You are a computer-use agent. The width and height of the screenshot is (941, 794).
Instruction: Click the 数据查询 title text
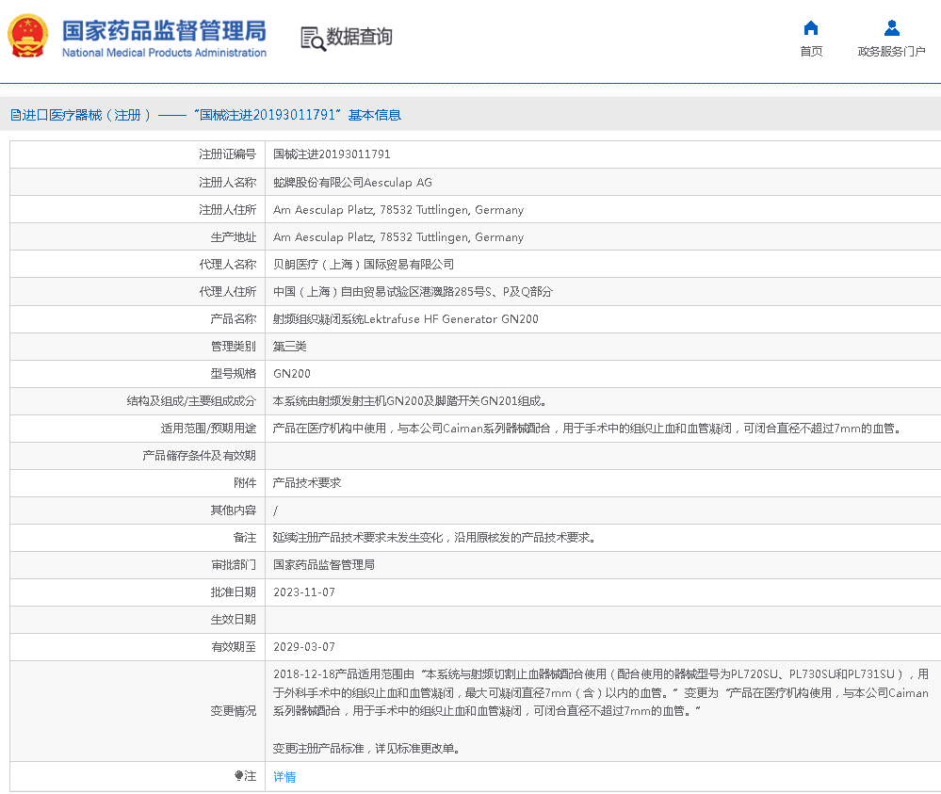359,37
